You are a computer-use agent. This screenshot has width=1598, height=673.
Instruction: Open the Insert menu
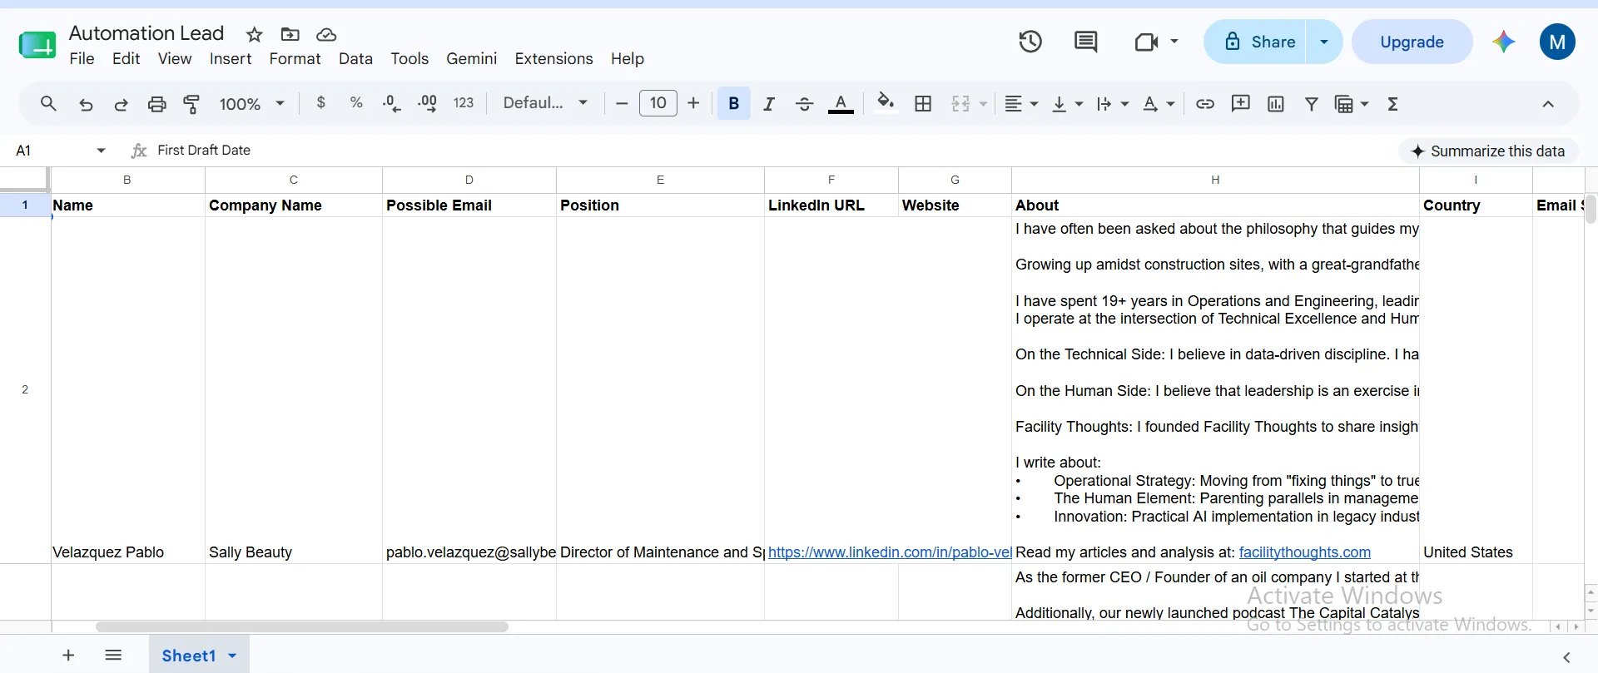[231, 58]
